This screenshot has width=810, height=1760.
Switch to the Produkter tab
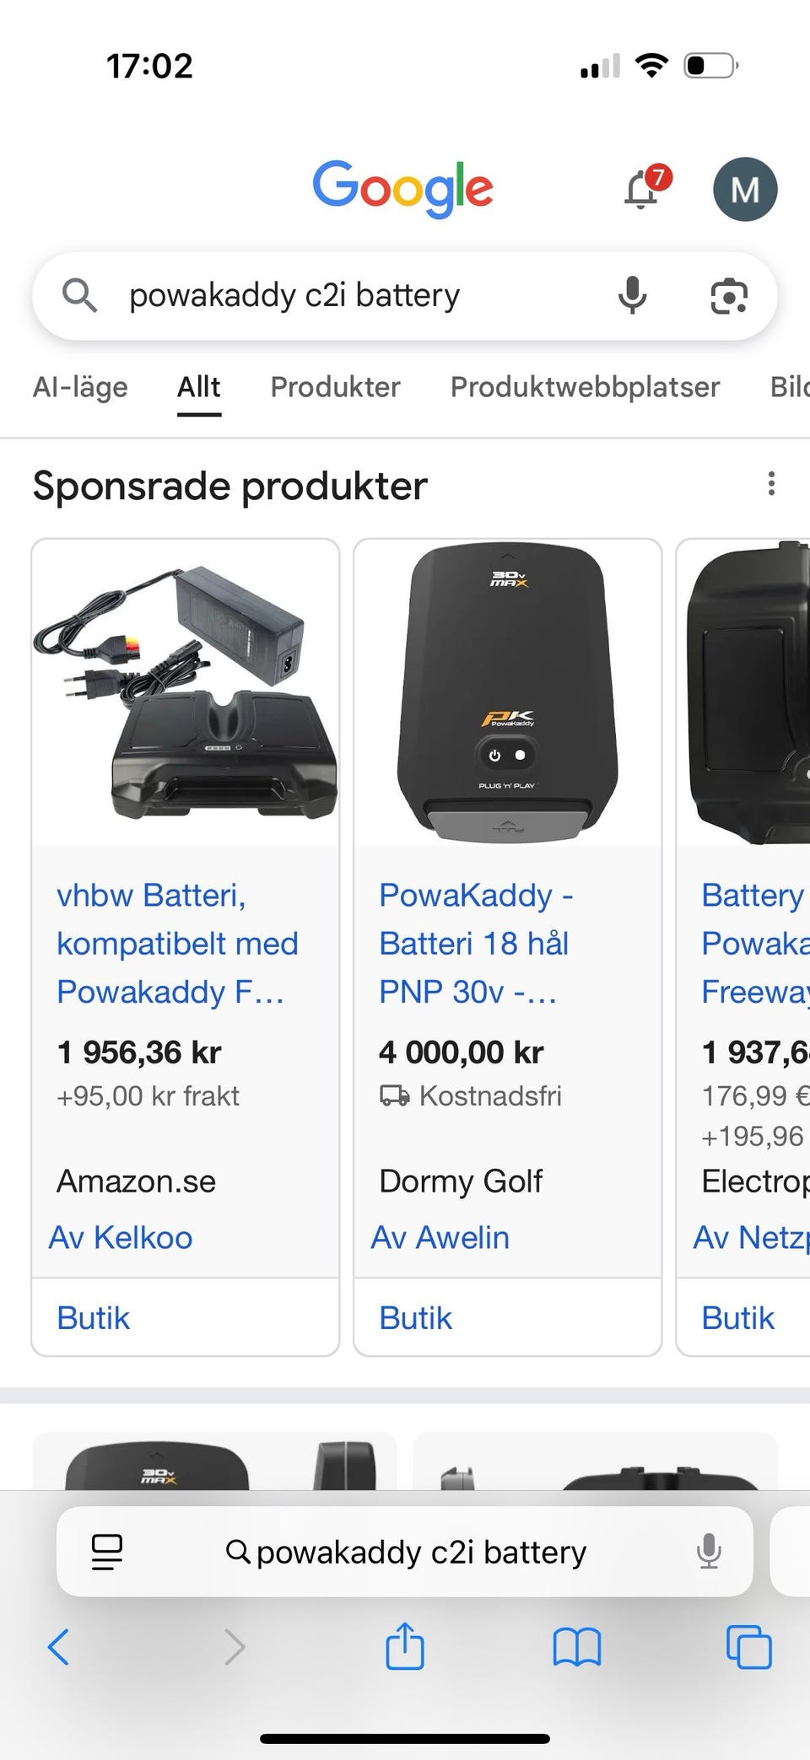click(335, 387)
